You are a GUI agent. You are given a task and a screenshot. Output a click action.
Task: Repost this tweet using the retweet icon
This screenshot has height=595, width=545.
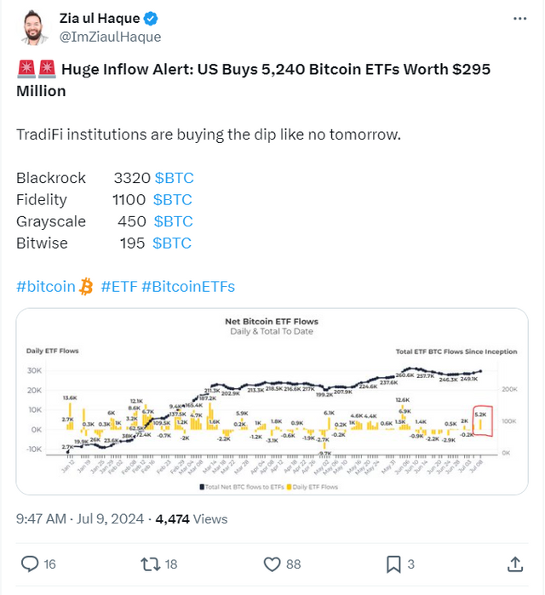pyautogui.click(x=151, y=564)
